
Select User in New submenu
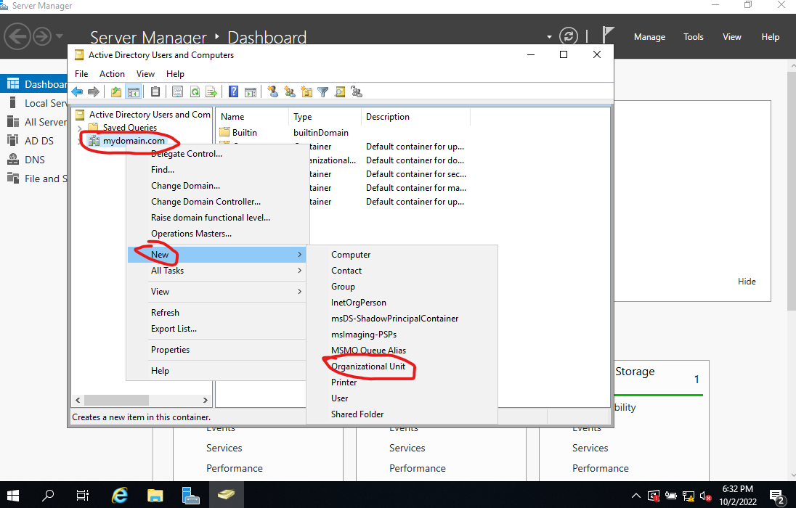[402, 398]
